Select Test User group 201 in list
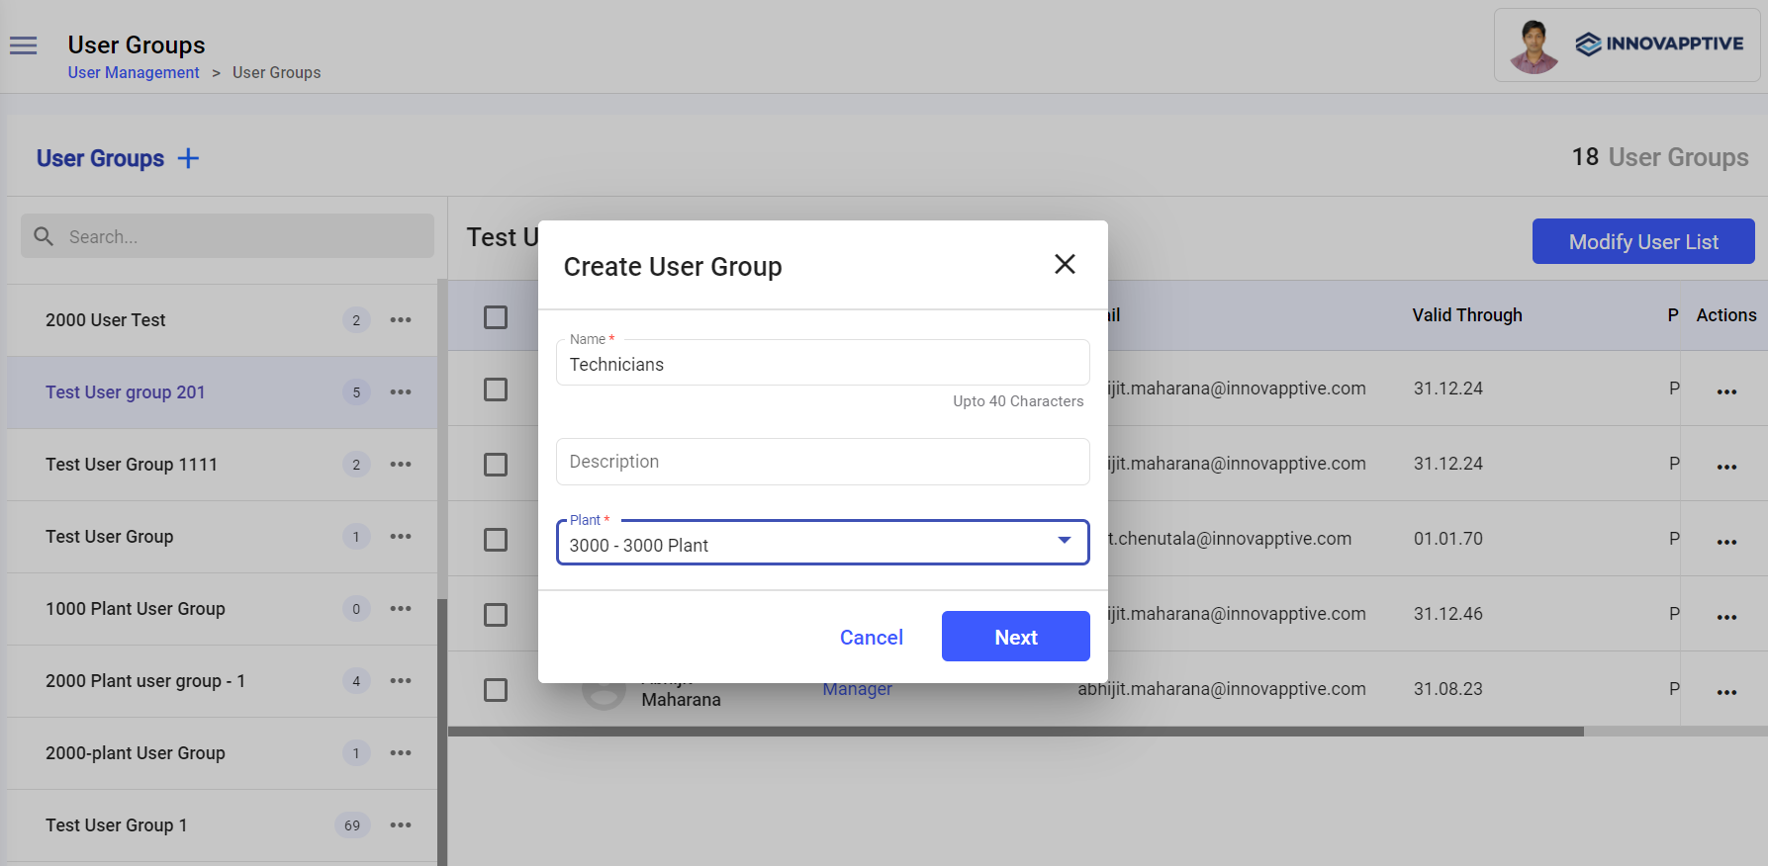Viewport: 1768px width, 866px height. coord(126,392)
